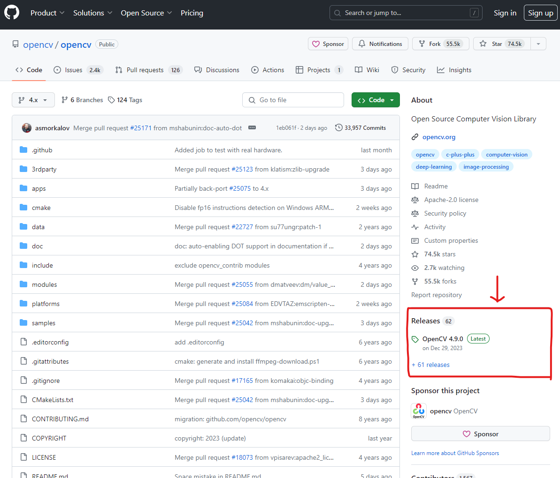
Task: Open the Wiki tab
Action: (x=367, y=70)
